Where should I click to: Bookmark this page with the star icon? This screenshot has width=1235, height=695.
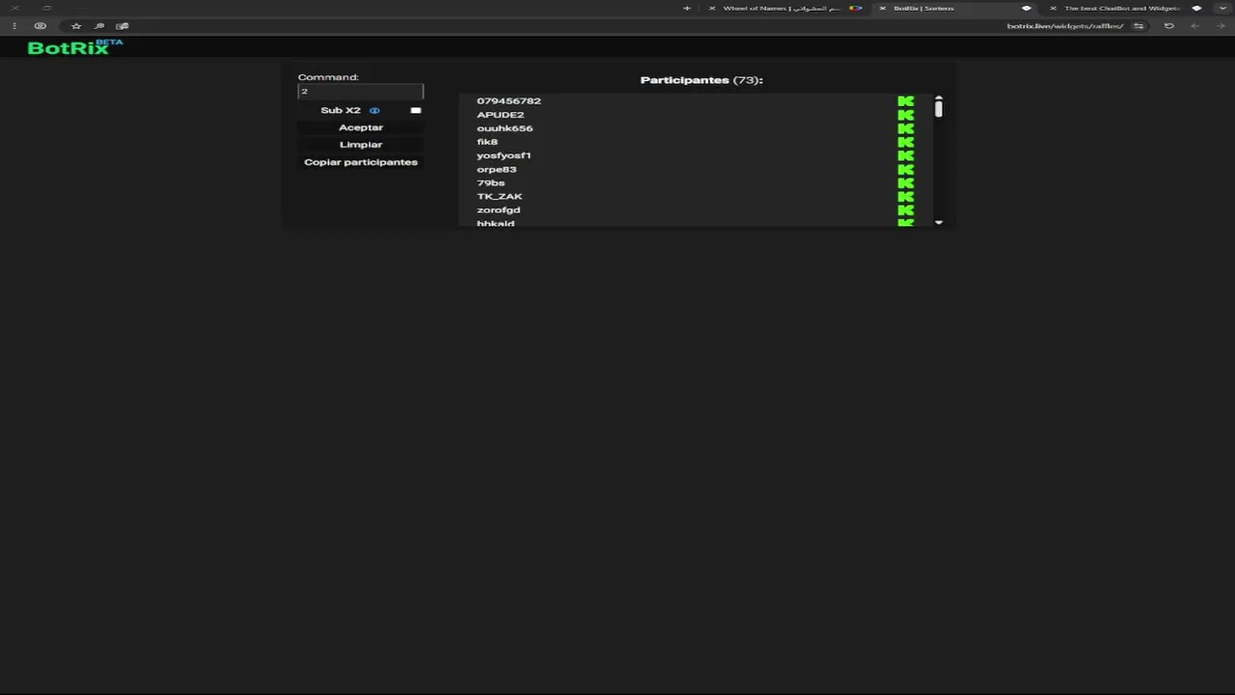[x=76, y=26]
